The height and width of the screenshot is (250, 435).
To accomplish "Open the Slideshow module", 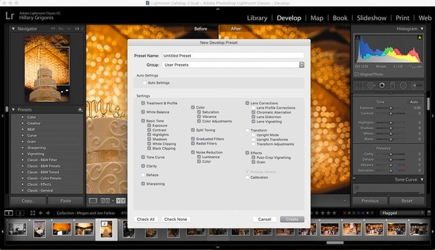I will coord(372,18).
